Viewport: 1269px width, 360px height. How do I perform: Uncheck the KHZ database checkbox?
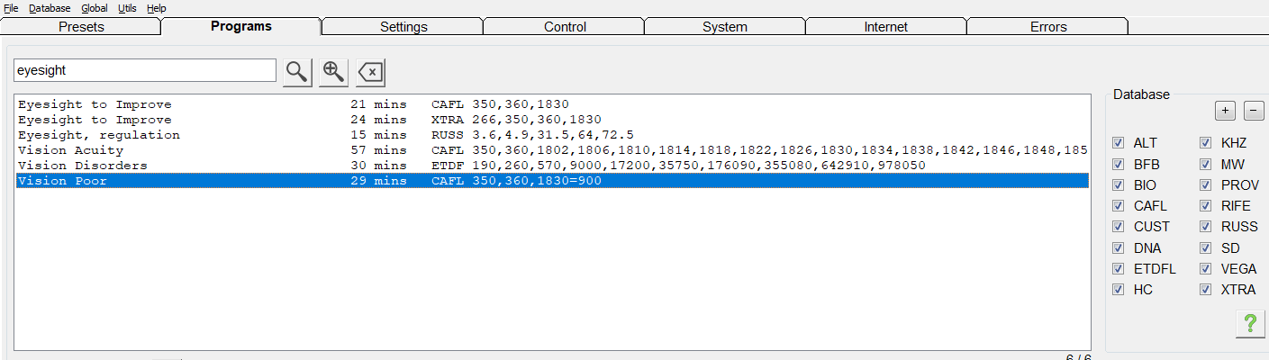click(x=1206, y=143)
